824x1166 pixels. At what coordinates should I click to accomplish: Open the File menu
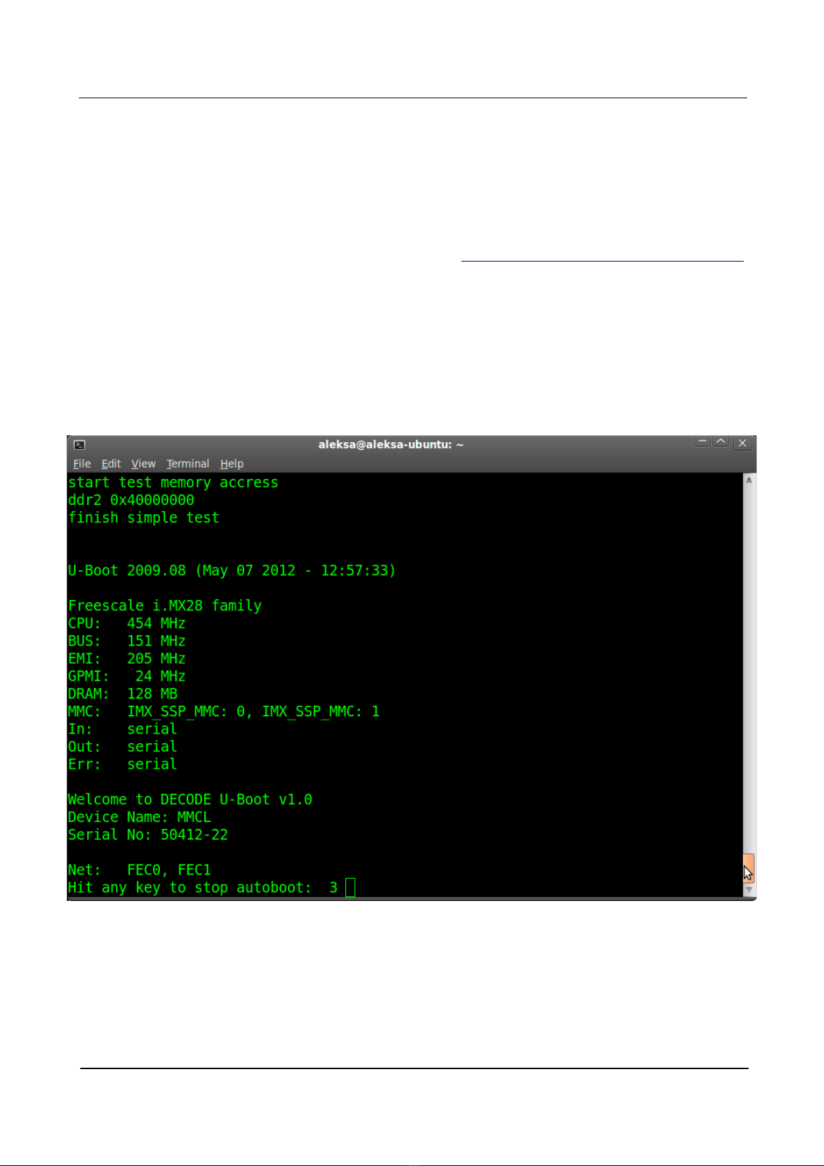point(82,464)
